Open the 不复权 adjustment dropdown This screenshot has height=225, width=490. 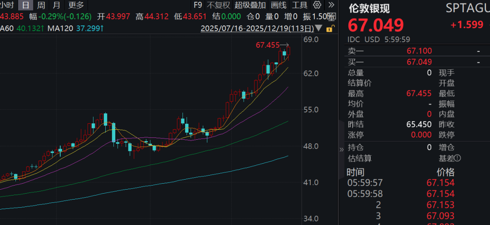218,5
